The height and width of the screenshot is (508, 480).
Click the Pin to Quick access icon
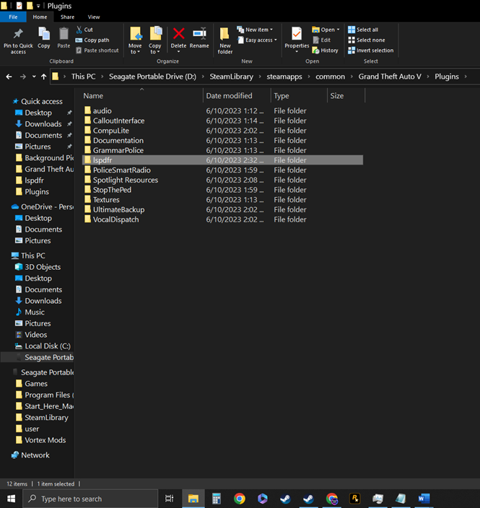(x=18, y=36)
